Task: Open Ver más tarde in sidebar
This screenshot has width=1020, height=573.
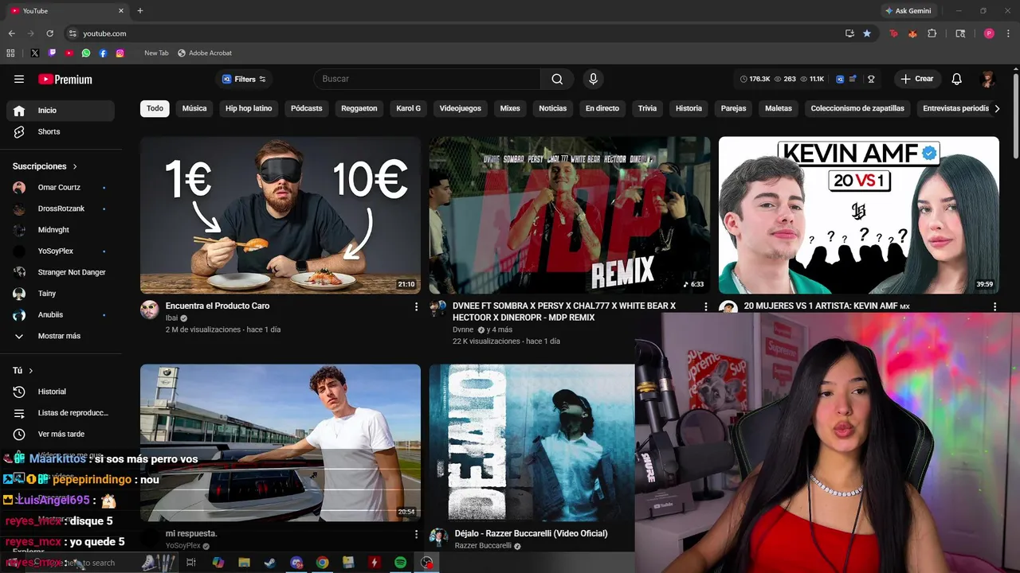Action: pos(61,434)
